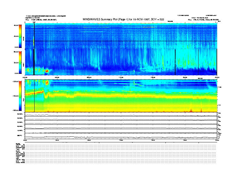This screenshot has height=180, width=234.
Task: Select the -140.00 label on TNR scale
Action: 15,96
